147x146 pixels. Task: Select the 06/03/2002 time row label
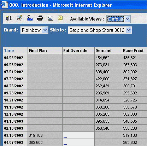tap(15, 65)
